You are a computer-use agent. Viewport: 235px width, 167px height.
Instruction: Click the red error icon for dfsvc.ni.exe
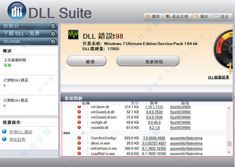point(79,143)
